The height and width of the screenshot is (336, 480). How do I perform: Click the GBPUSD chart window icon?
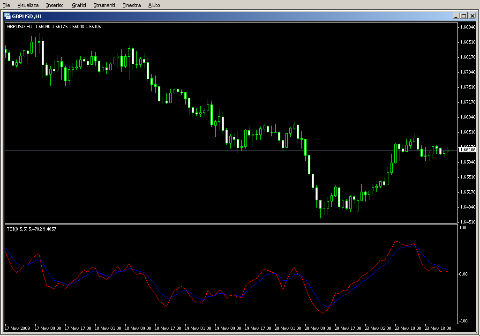tap(7, 16)
